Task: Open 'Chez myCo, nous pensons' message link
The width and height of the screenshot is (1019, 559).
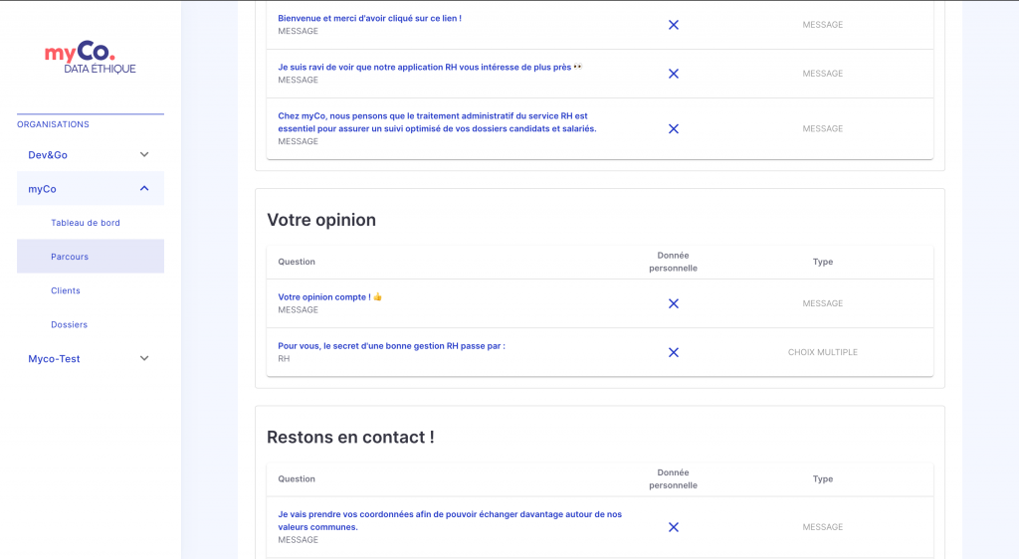Action: [437, 122]
